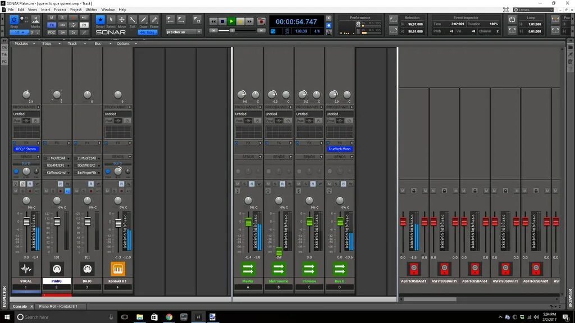This screenshot has width=575, height=323.
Task: Click the transport Record button
Action: point(261,22)
